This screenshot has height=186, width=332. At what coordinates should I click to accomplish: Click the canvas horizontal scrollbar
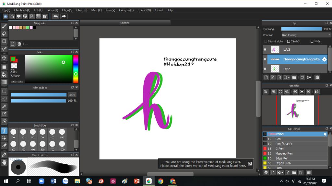(170, 174)
